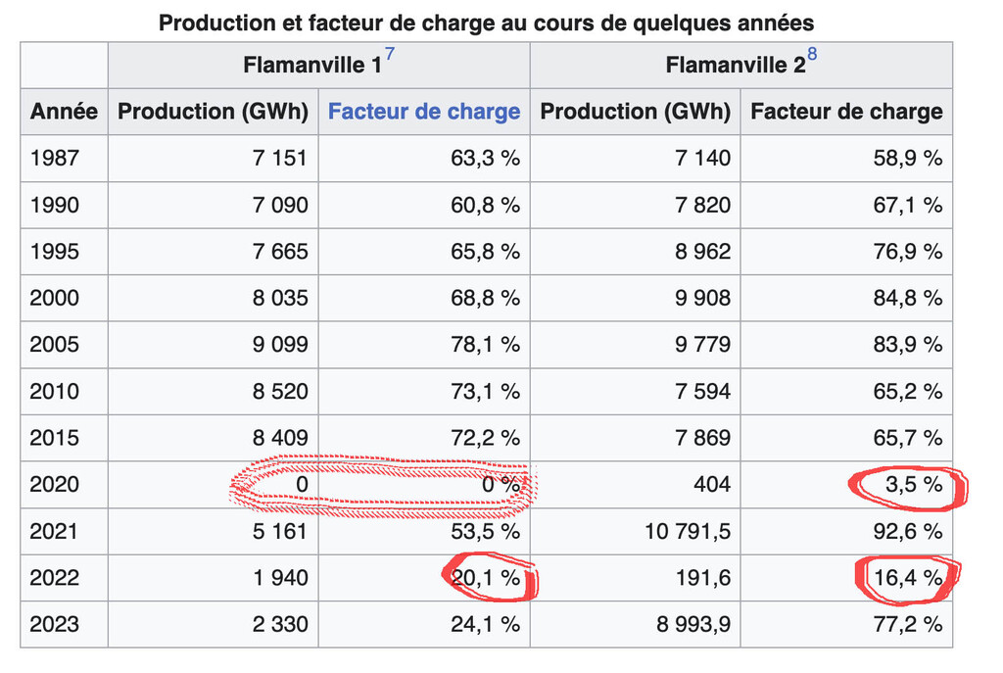
Task: Click the Flamanville 1 group header
Action: pos(318,66)
